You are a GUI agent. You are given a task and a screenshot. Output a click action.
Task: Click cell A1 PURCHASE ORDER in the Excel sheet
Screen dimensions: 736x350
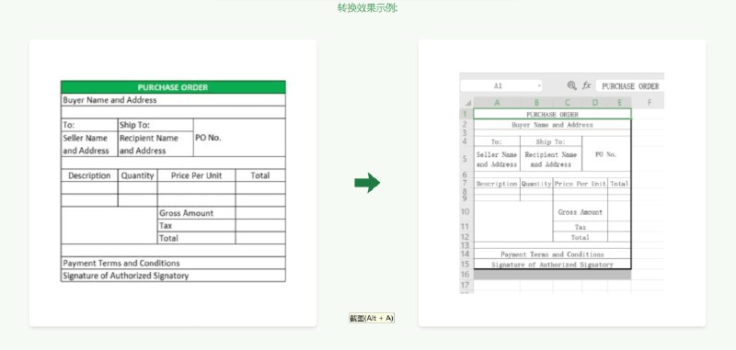click(x=553, y=114)
